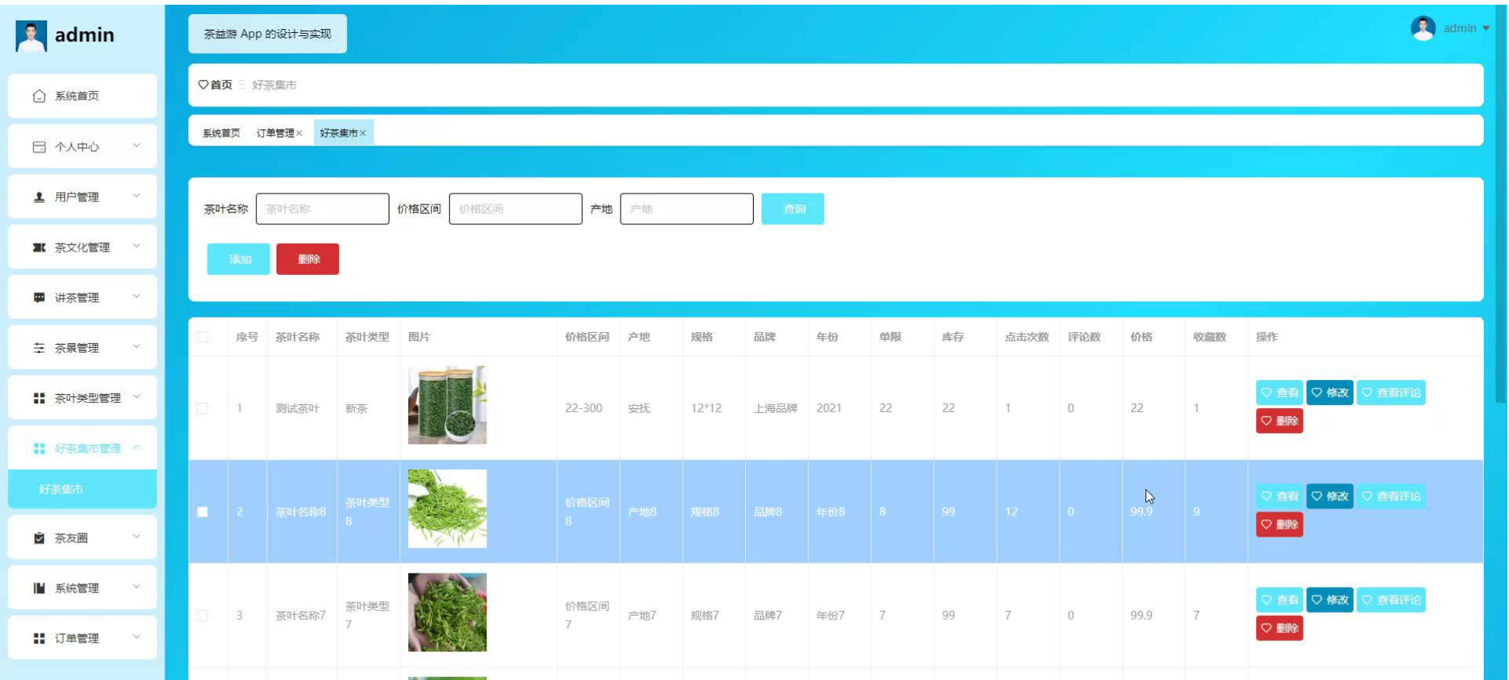Click 修改 for the 茶叶名称7 row
Viewport: 1509px width, 680px height.
point(1330,599)
